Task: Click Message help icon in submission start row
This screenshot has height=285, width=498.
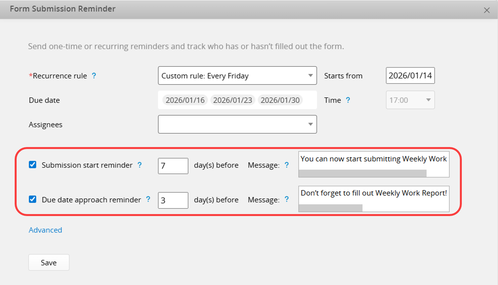Action: (x=286, y=165)
